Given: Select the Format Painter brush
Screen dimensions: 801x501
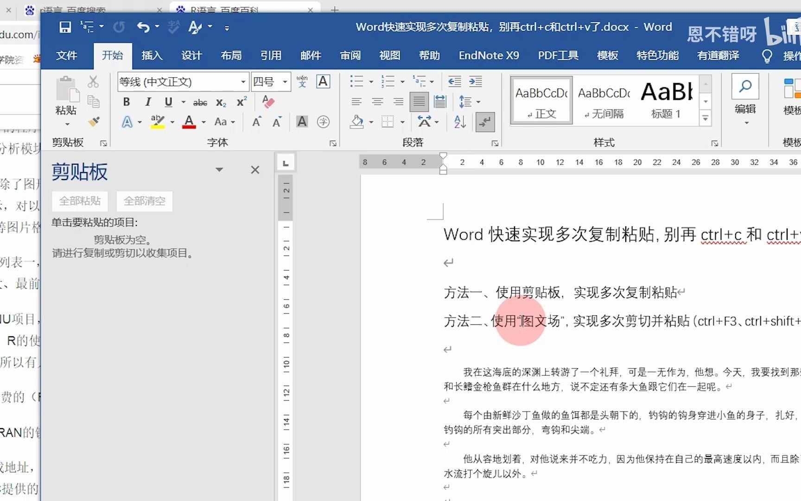Looking at the screenshot, I should point(94,122).
